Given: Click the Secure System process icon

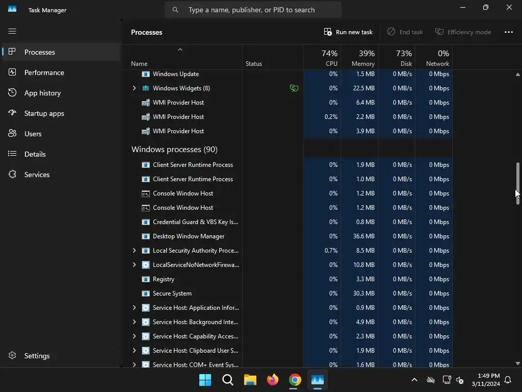Looking at the screenshot, I should point(146,293).
